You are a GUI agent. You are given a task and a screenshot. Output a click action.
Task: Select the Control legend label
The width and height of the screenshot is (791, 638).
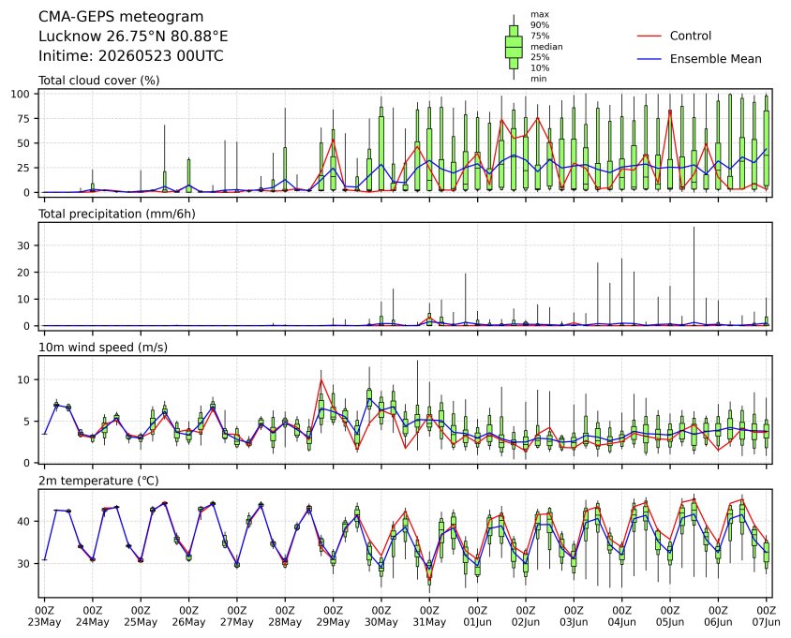[690, 36]
